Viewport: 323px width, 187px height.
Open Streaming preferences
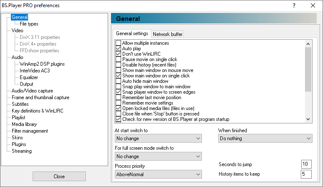[x=22, y=151]
